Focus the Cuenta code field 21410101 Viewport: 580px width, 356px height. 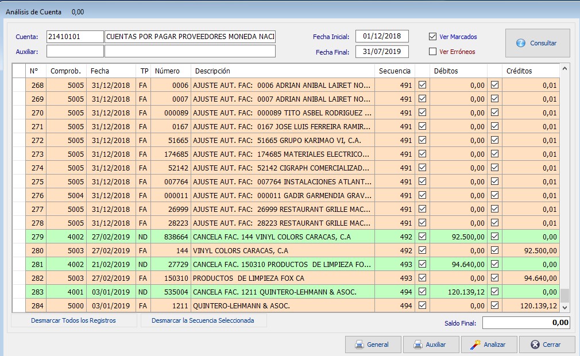click(x=75, y=37)
